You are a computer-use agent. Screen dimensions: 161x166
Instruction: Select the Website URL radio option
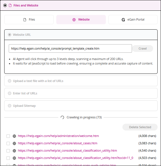(10, 35)
